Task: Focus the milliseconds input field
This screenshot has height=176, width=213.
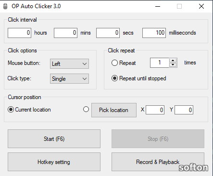Action: pos(154,33)
